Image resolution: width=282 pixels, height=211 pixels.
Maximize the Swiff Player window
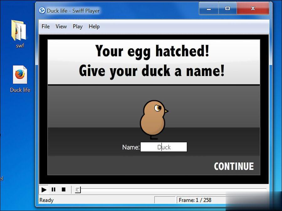[x=227, y=8]
